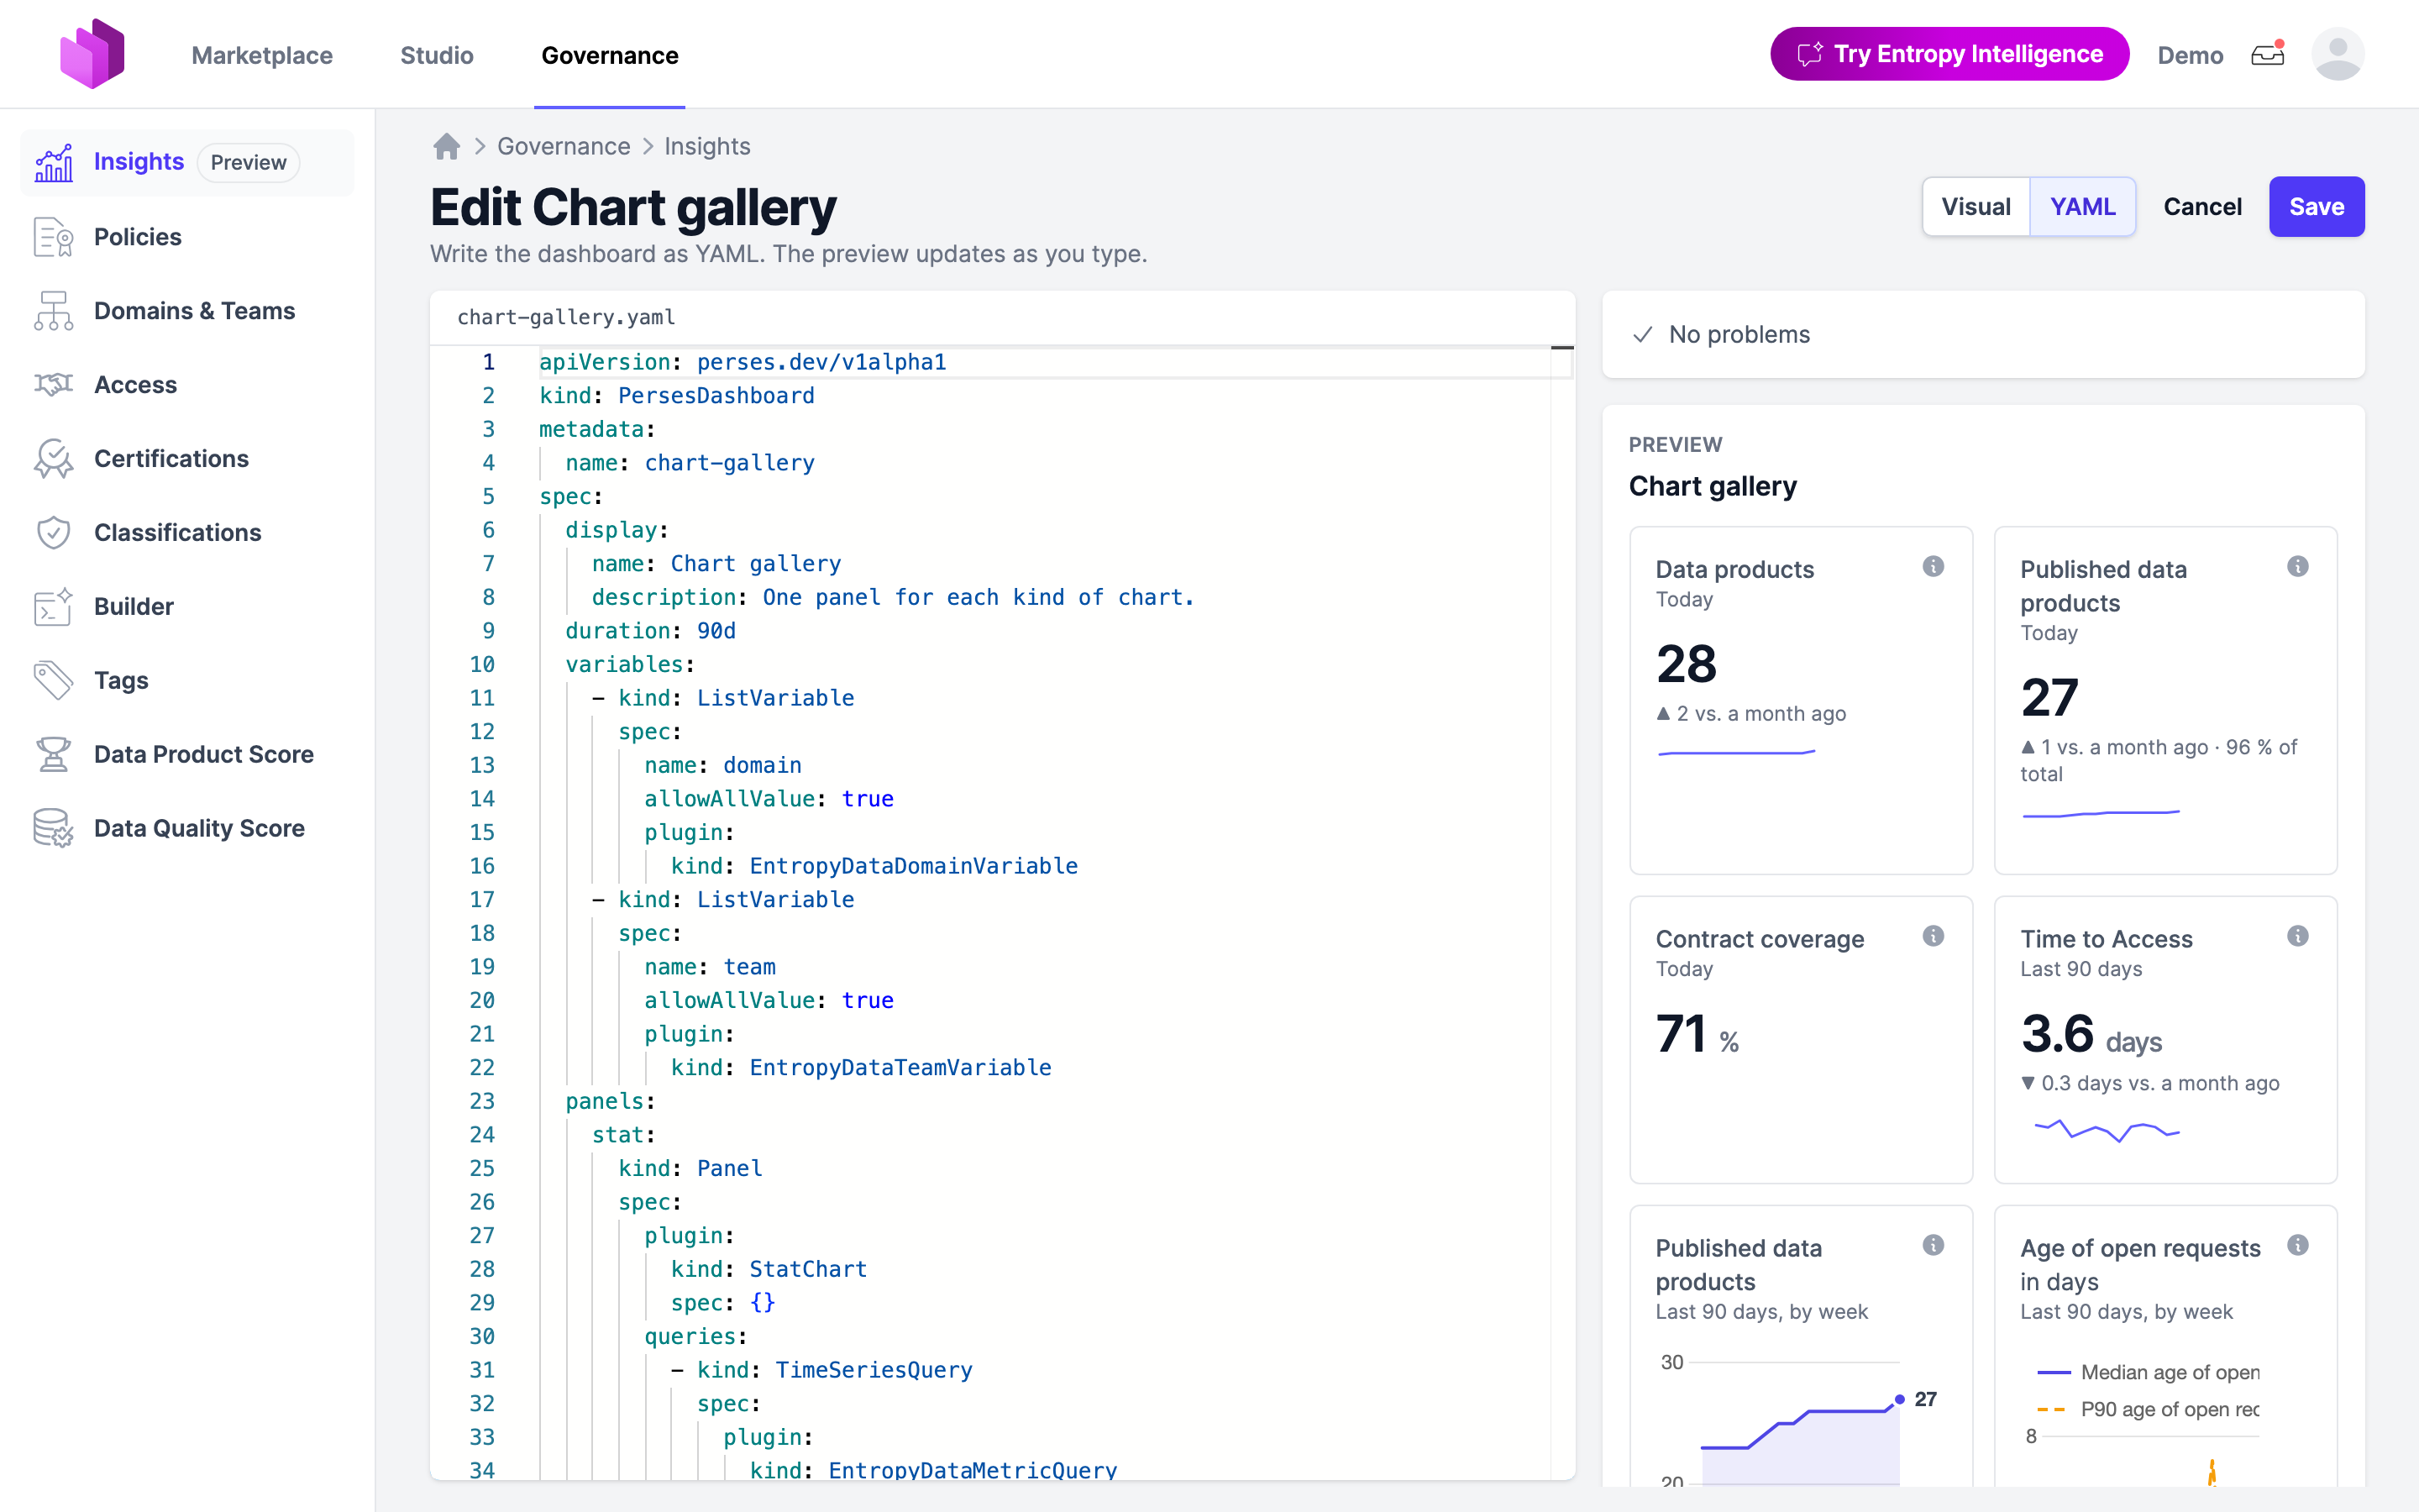The height and width of the screenshot is (1512, 2419).
Task: Click Try Entropy Intelligence button
Action: pyautogui.click(x=1949, y=54)
